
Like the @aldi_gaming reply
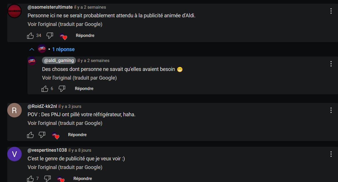[x=45, y=89]
